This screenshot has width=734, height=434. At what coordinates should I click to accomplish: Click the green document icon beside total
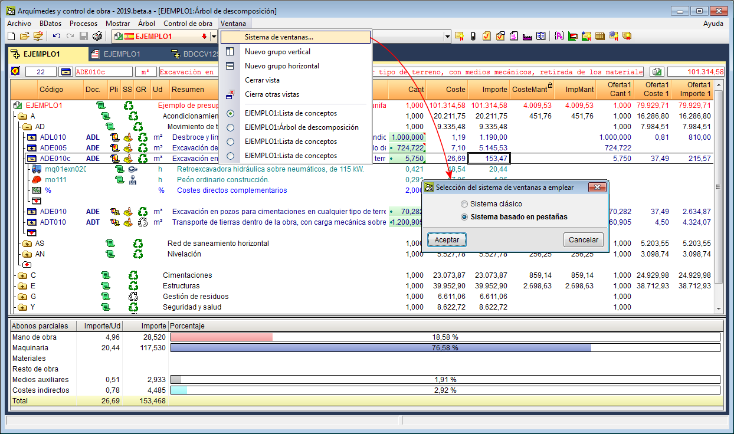(x=657, y=71)
